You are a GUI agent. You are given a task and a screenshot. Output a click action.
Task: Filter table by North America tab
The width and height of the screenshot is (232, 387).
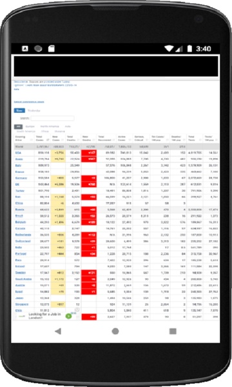tap(50, 126)
